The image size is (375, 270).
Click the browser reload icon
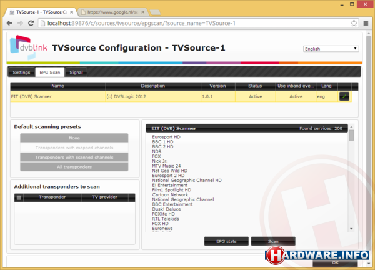(31, 23)
